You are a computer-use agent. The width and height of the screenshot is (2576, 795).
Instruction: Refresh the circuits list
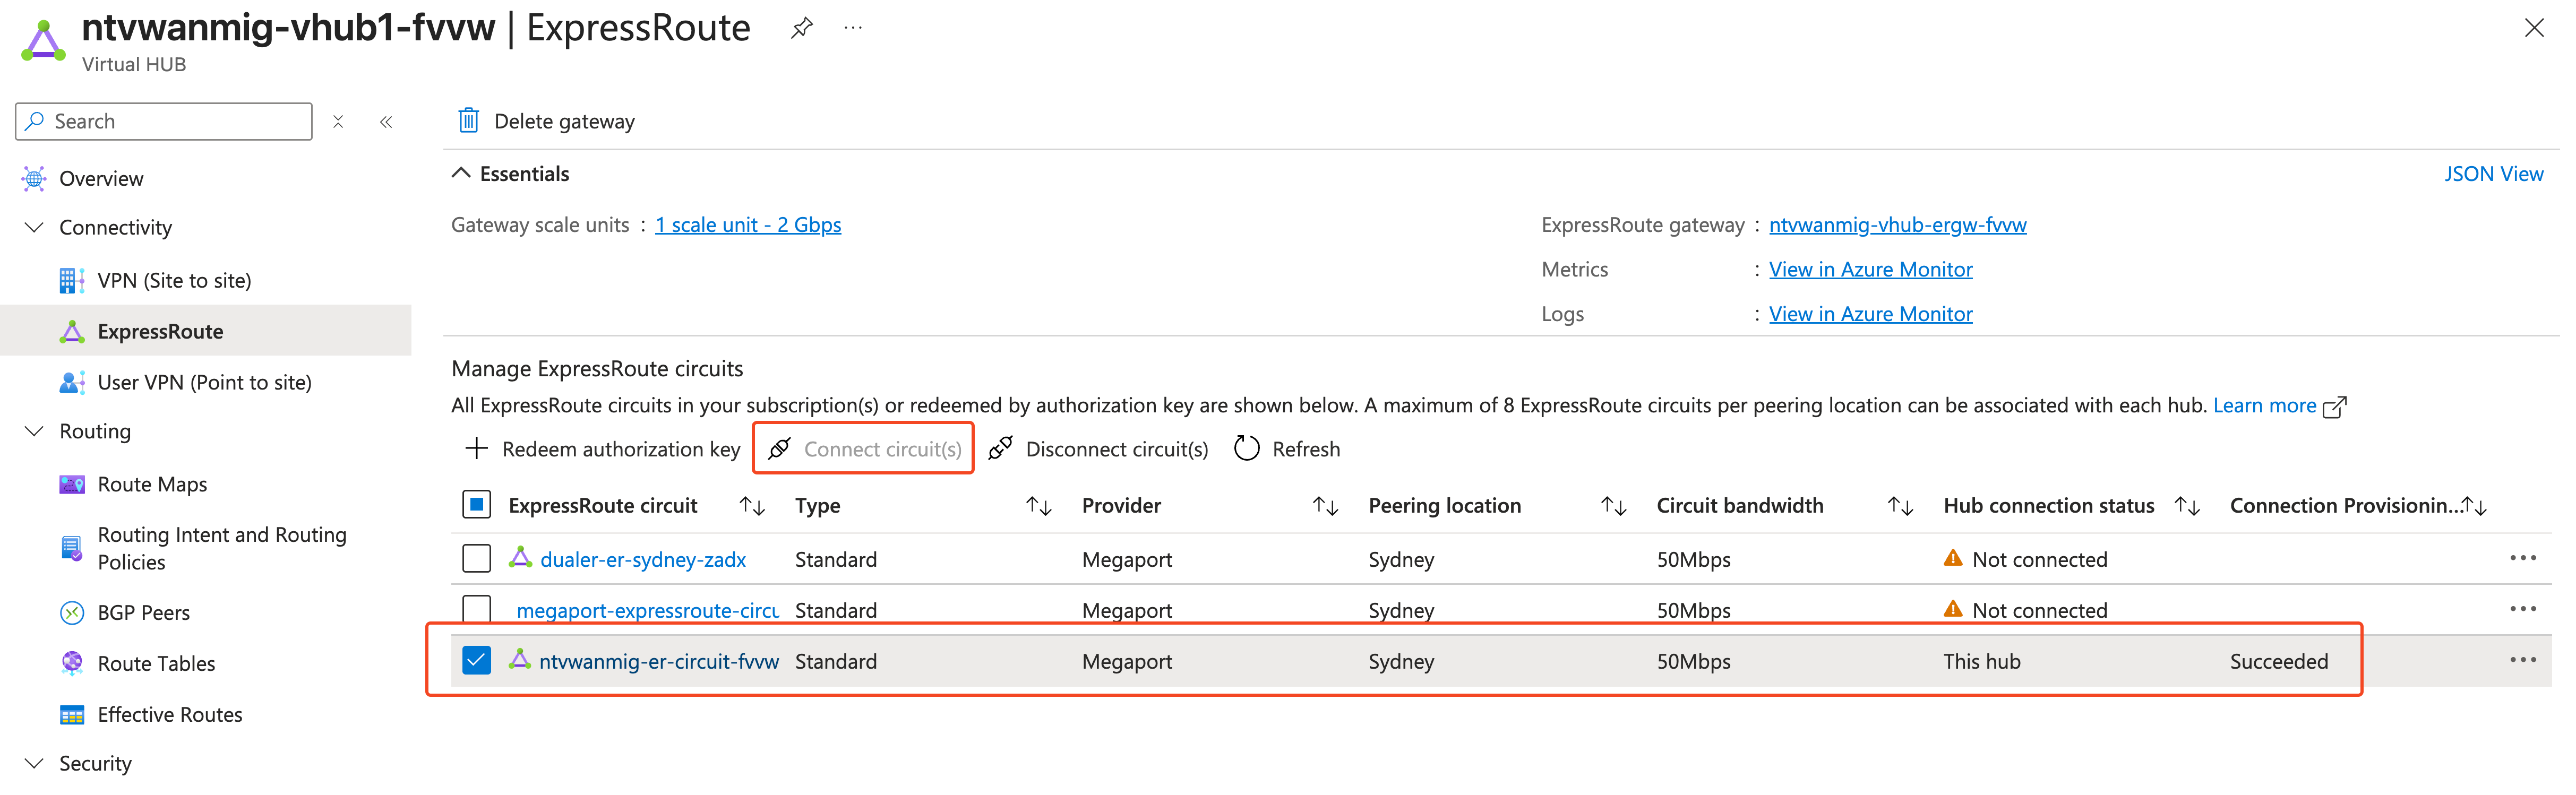(1287, 449)
